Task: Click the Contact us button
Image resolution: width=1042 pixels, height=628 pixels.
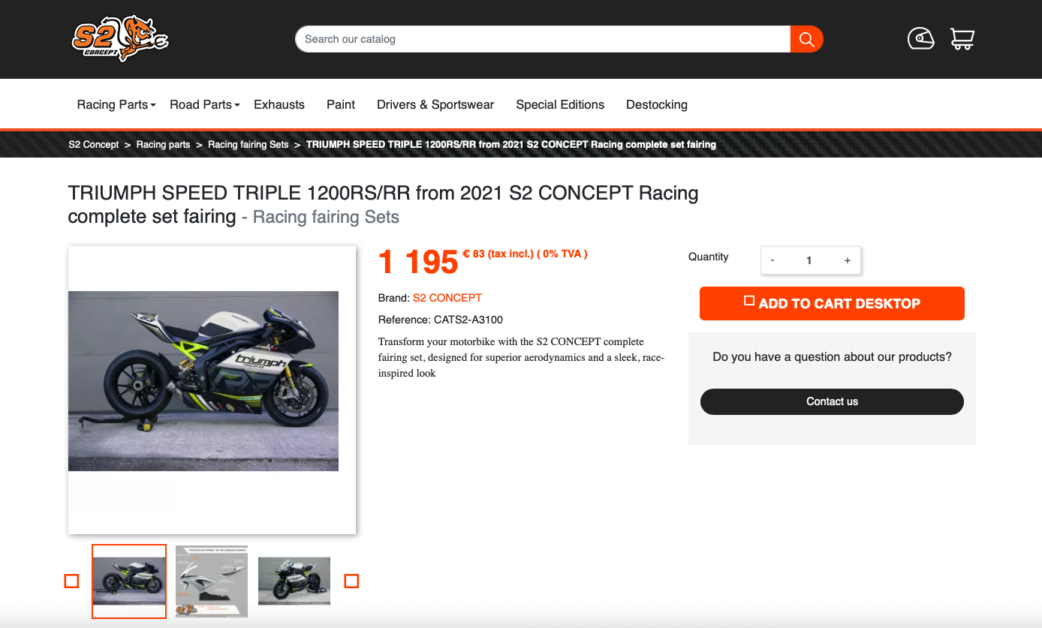Action: [832, 401]
